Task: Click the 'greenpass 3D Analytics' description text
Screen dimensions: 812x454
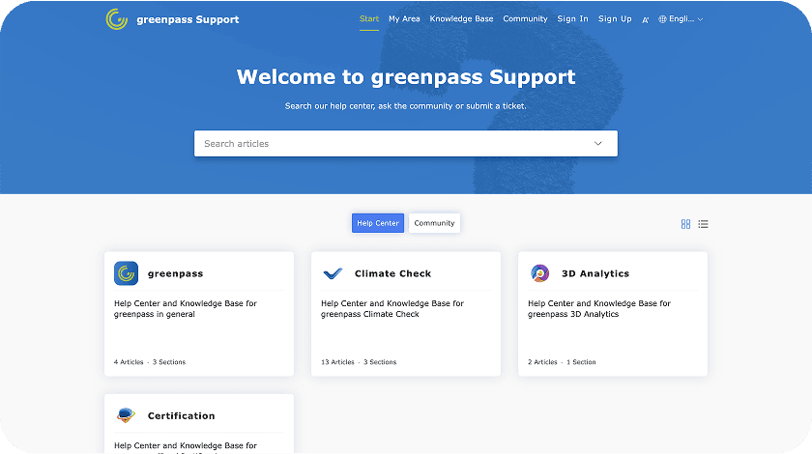Action: [x=573, y=314]
